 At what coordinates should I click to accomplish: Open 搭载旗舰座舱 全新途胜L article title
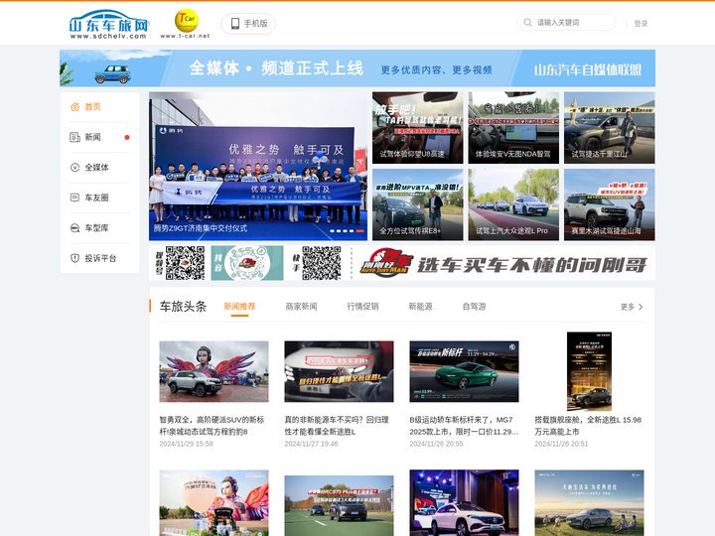[x=588, y=425]
